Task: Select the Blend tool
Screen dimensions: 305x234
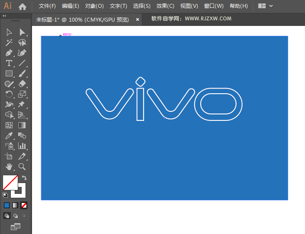Action: pyautogui.click(x=22, y=136)
